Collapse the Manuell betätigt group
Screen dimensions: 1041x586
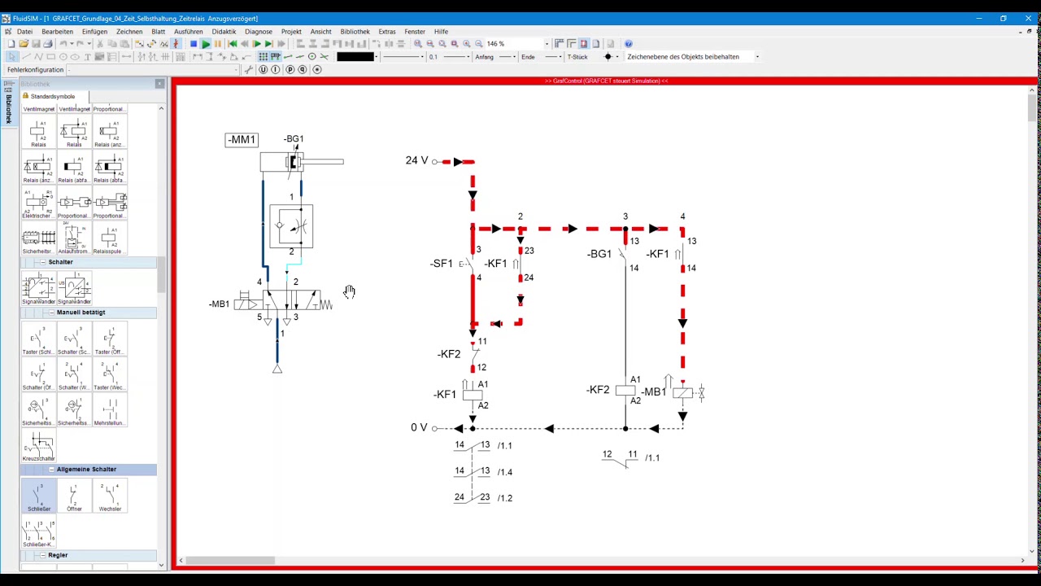tap(51, 313)
